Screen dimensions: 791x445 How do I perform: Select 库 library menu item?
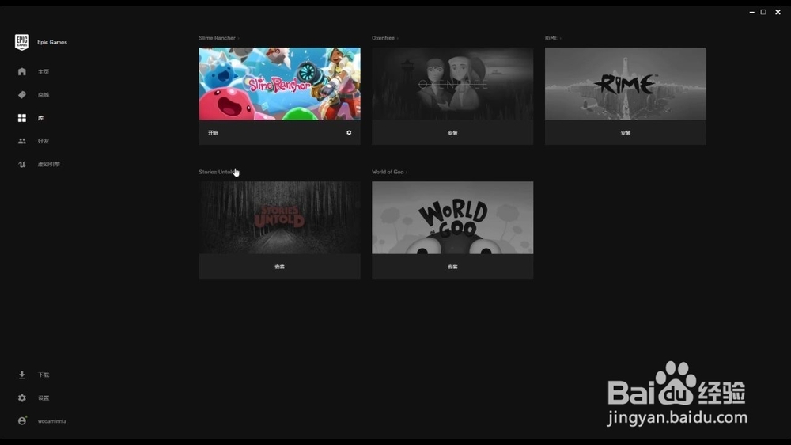(x=40, y=118)
